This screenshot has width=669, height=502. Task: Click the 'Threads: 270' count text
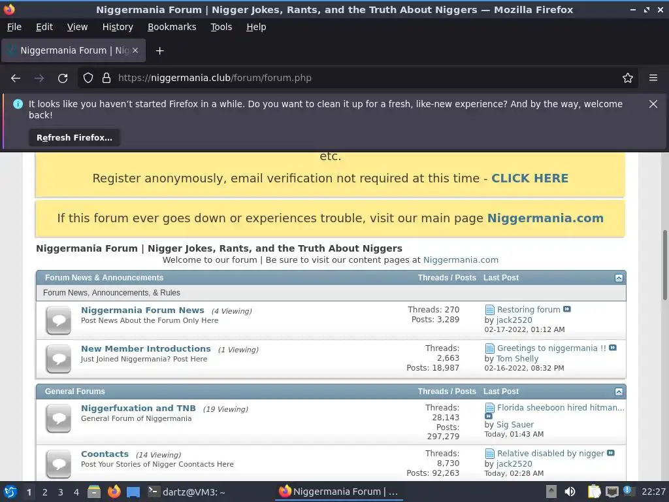[434, 309]
